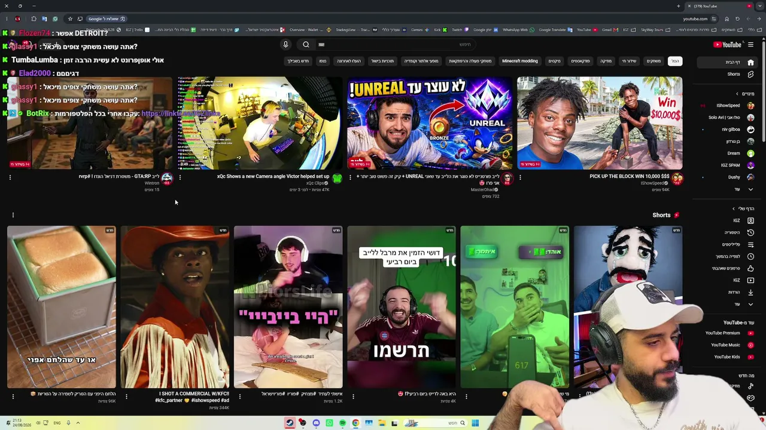Image resolution: width=766 pixels, height=430 pixels.
Task: Select the פודקאסטים filter chip
Action: click(580, 61)
